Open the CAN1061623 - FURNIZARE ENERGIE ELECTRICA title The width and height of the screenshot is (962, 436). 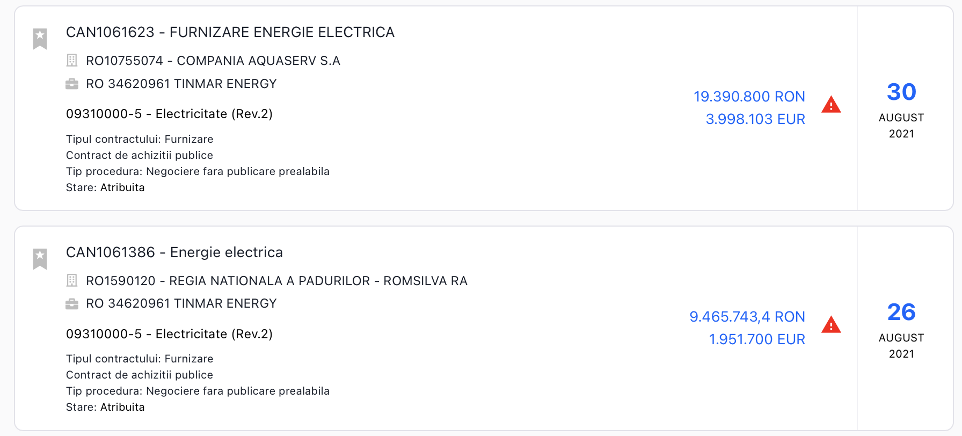click(230, 32)
